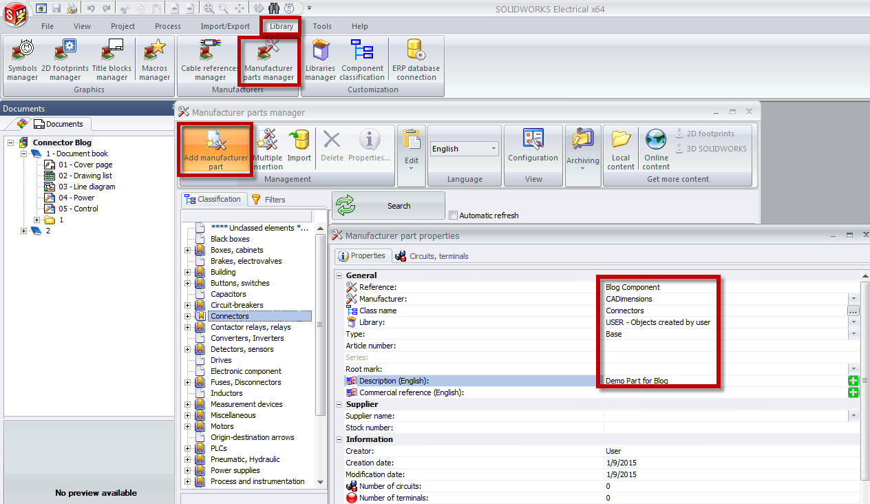
Task: Expand the Boxes, cabinets classification node
Action: coord(188,250)
